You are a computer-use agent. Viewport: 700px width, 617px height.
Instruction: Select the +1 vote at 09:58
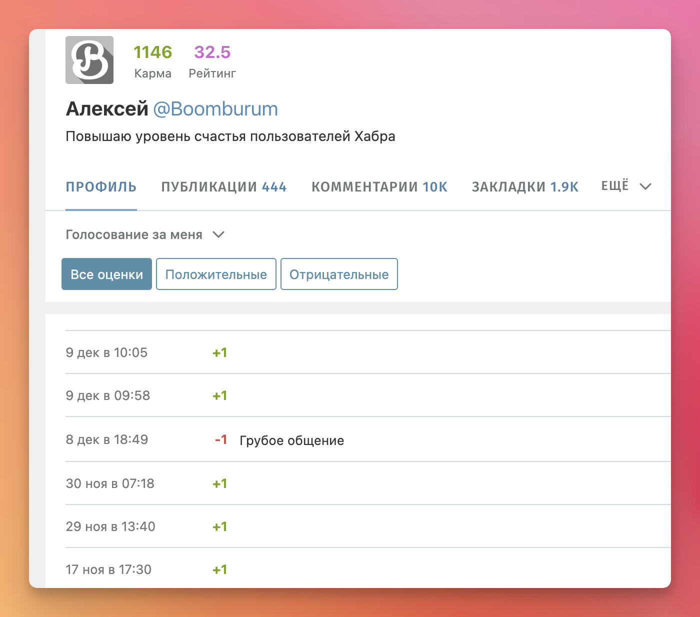pyautogui.click(x=219, y=395)
